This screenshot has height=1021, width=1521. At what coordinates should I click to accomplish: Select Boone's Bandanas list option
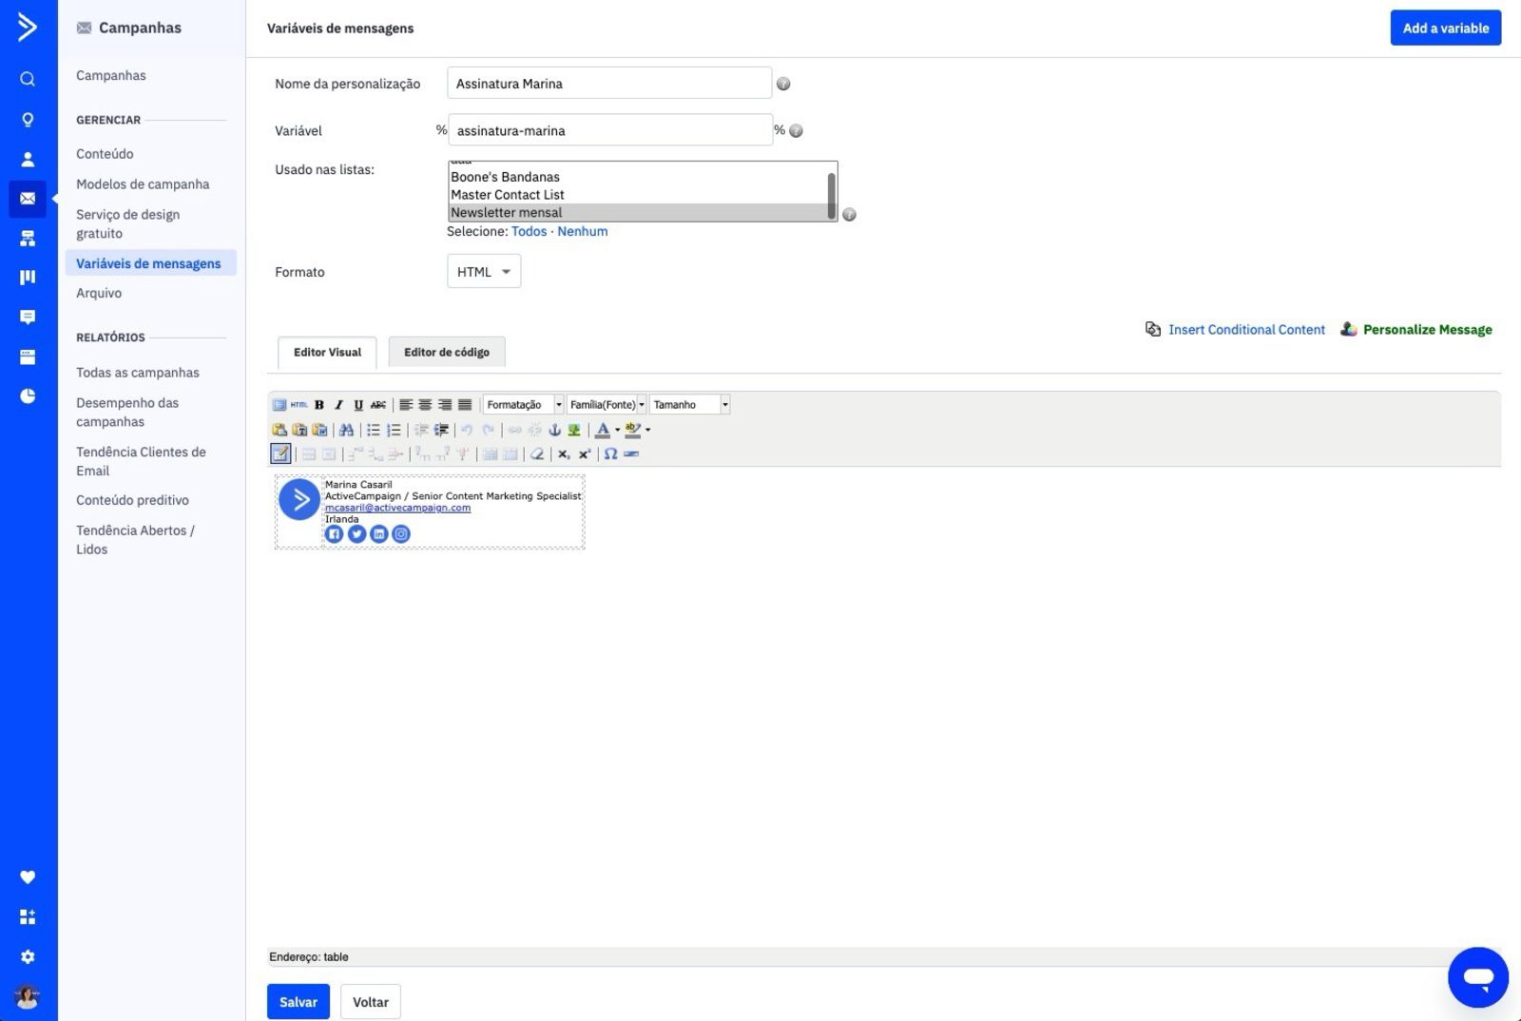(505, 176)
